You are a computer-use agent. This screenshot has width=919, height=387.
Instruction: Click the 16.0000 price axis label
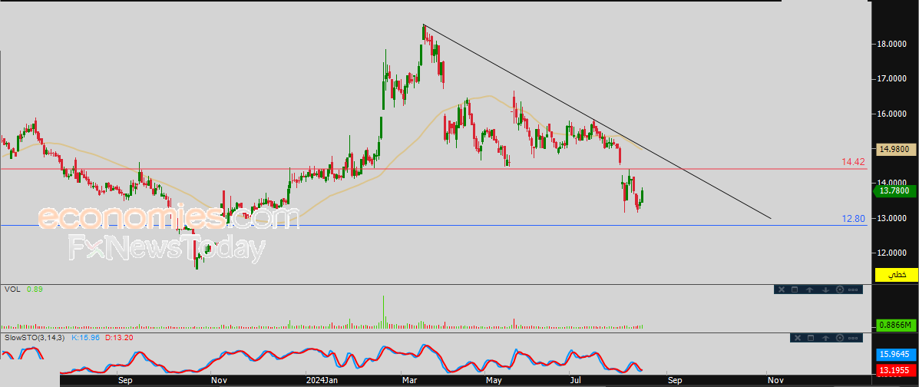(894, 114)
